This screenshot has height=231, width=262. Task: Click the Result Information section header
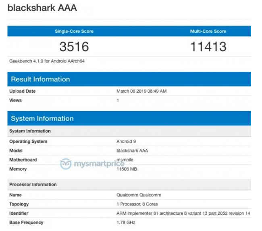[129, 79]
